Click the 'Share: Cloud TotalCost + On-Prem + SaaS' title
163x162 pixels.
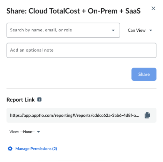(73, 11)
